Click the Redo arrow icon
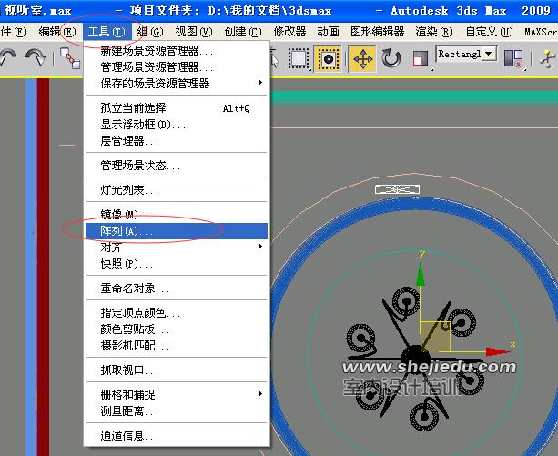 pyautogui.click(x=36, y=57)
